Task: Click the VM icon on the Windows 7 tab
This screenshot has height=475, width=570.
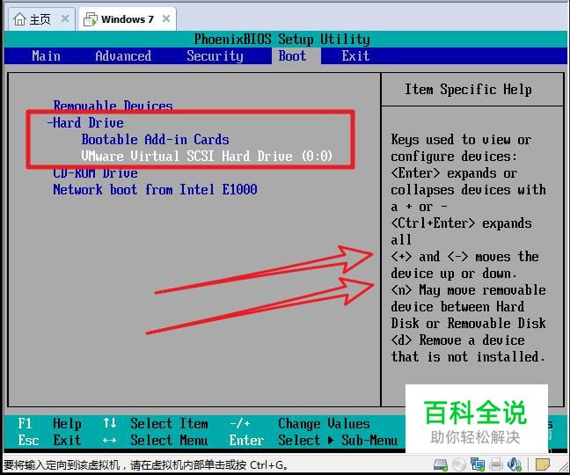Action: pyautogui.click(x=91, y=19)
